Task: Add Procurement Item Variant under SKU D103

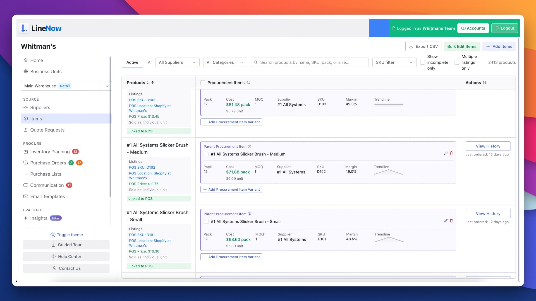Action: (x=231, y=122)
